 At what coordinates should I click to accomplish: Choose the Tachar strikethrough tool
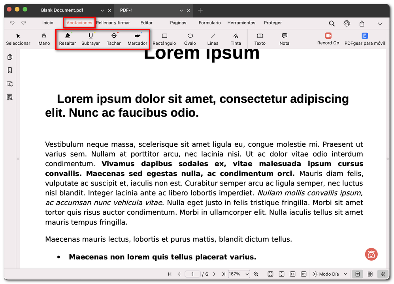114,39
